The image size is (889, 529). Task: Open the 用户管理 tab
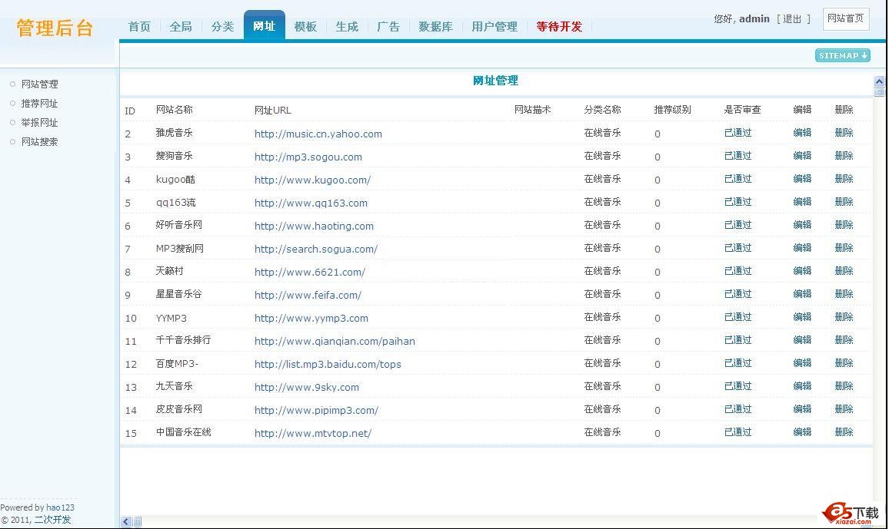pos(494,26)
